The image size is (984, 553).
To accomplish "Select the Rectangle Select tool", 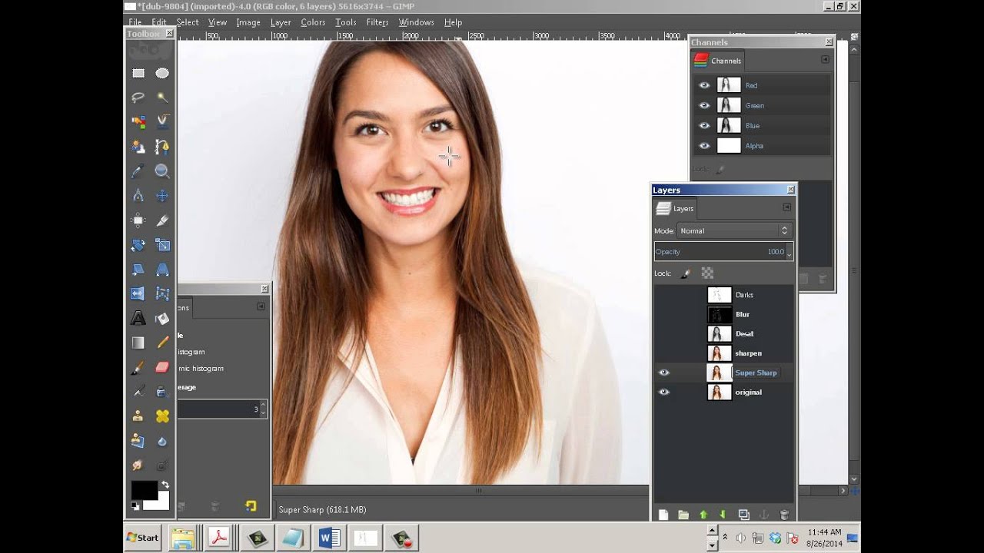I will coord(138,74).
